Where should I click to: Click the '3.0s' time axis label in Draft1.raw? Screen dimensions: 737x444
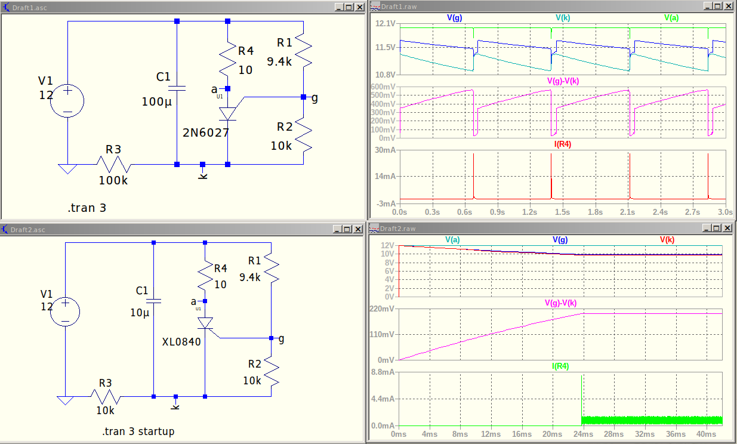(x=725, y=212)
